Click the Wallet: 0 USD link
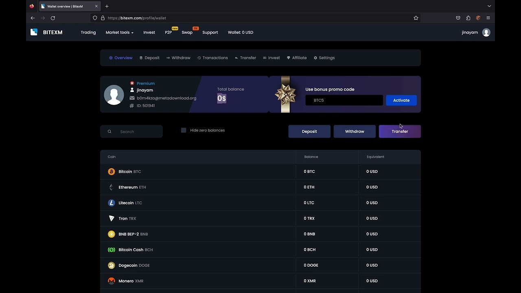Image resolution: width=521 pixels, height=293 pixels. pos(241,33)
